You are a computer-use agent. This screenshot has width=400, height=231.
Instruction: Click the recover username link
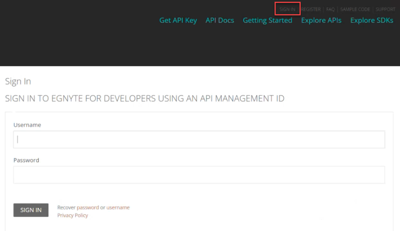click(x=118, y=207)
